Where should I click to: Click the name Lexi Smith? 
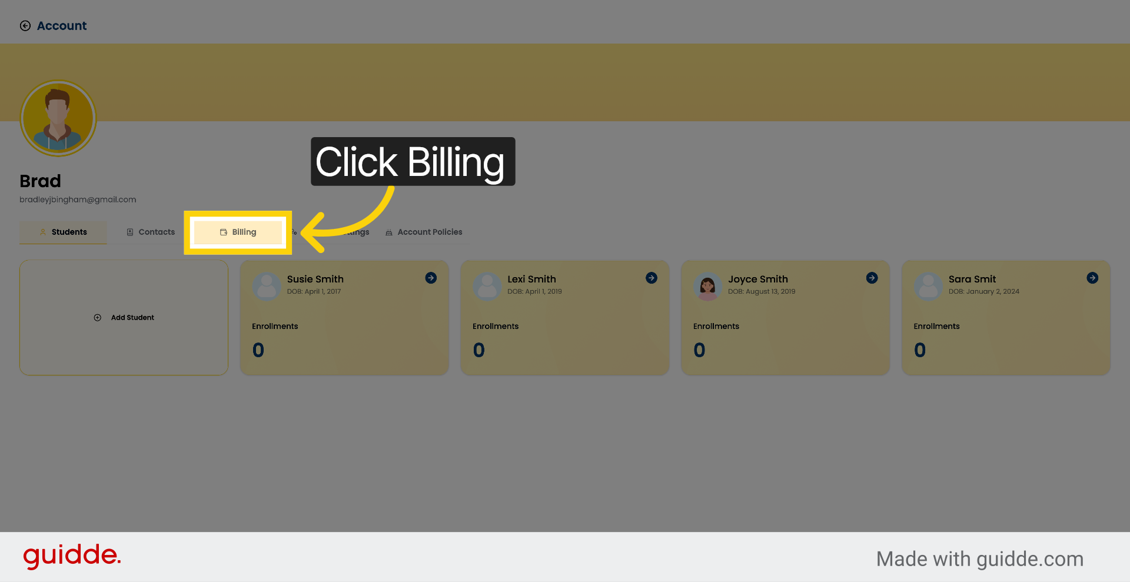(532, 279)
